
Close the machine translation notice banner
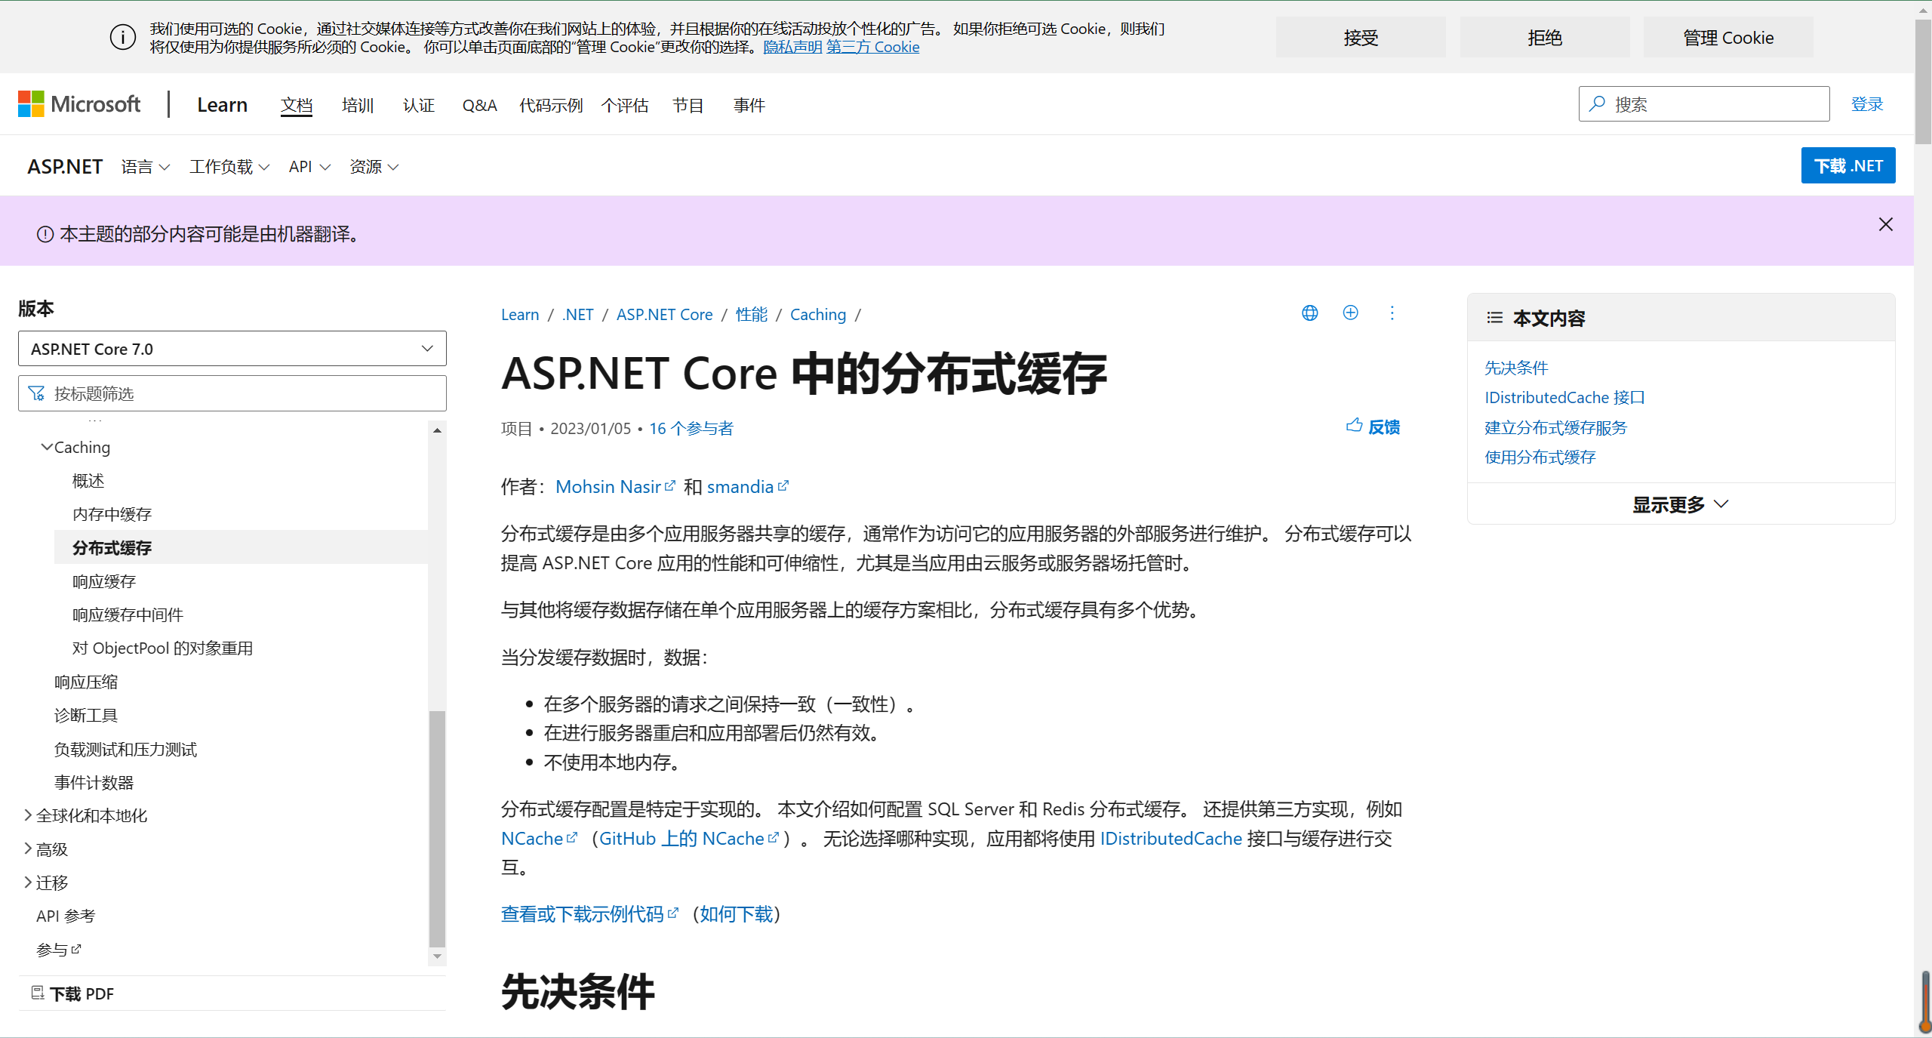click(1885, 224)
